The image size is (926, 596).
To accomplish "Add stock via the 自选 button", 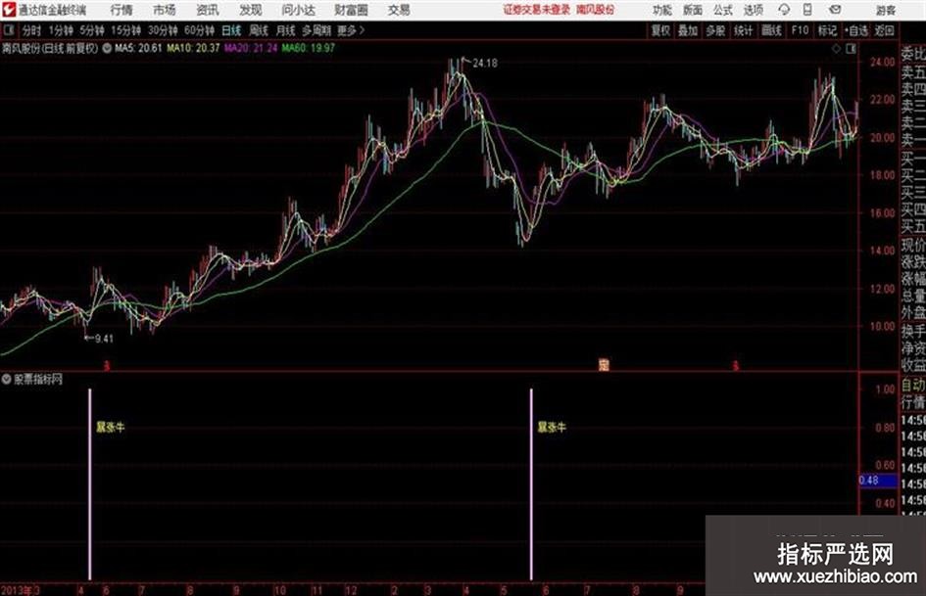I will (856, 30).
